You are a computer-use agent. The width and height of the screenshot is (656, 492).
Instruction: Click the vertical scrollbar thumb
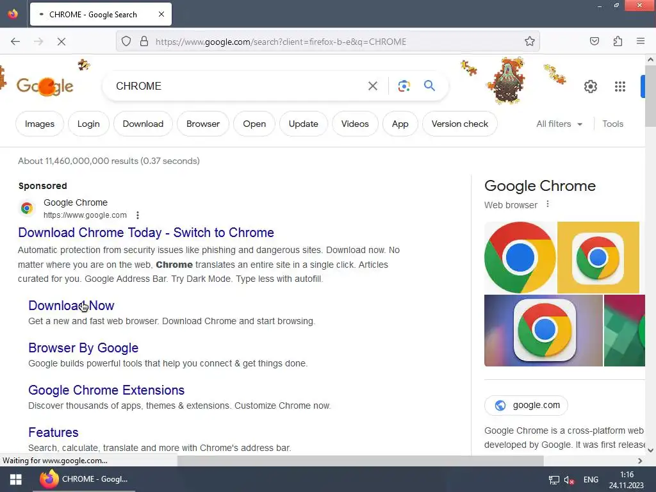point(650,96)
